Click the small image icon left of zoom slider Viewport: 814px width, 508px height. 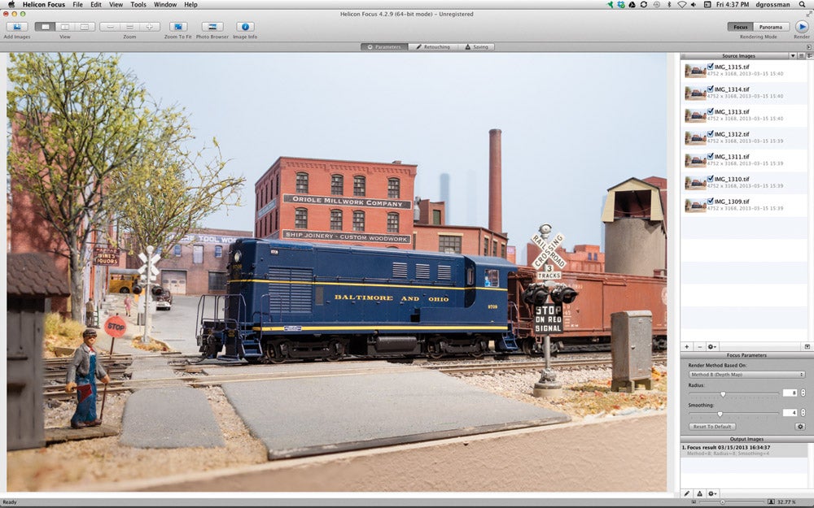(694, 501)
